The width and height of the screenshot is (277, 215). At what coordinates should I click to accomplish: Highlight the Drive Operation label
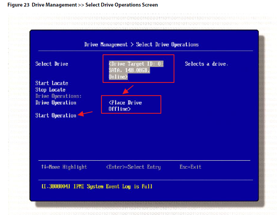[56, 102]
